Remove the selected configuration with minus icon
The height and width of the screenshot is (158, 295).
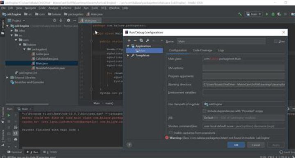135,40
